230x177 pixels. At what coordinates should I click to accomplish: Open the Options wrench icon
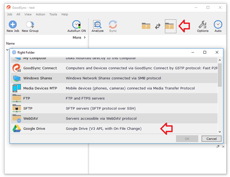point(202,25)
